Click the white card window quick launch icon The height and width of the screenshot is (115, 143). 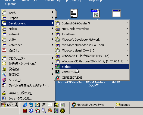pos(50,105)
